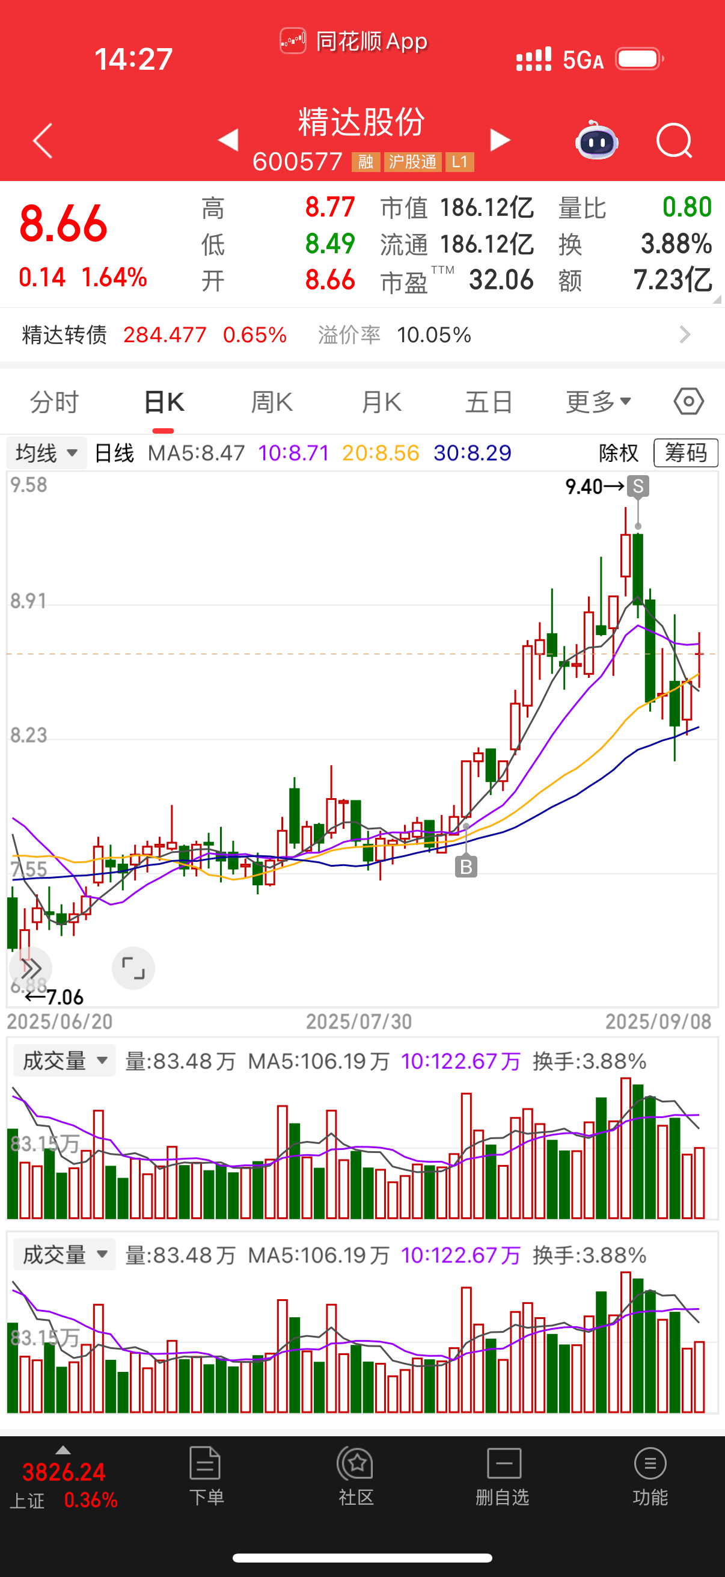This screenshot has width=725, height=1577.
Task: Expand the 均线 indicator dropdown
Action: [46, 453]
